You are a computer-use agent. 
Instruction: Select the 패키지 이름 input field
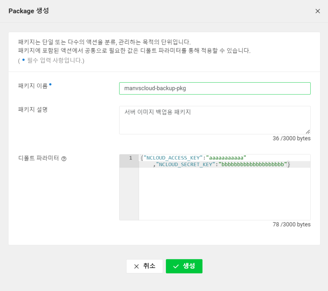(215, 88)
